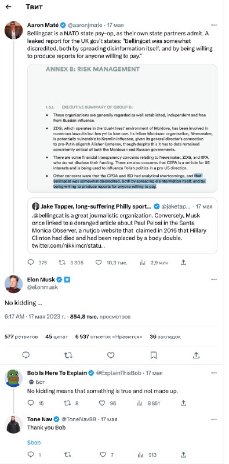Retweet Elon Musk's tweet
The width and height of the screenshot is (229, 464).
(x=68, y=355)
